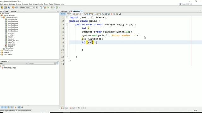Select prime.java in the project tree
202x113 pixels.
coord(11,45)
